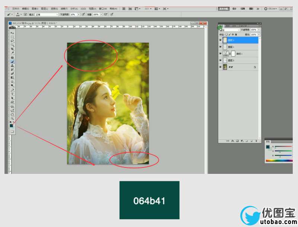Add layer mask from Layers panel bottom
The image size is (298, 227).
point(237,141)
